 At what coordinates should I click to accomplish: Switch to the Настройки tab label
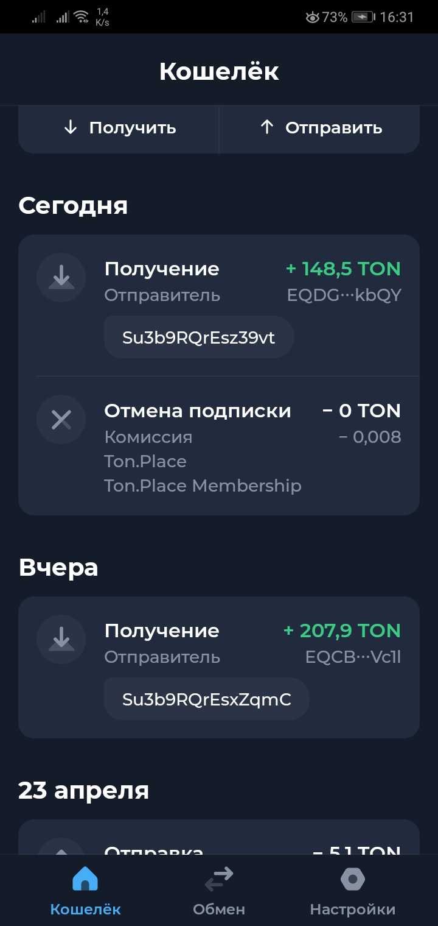tap(353, 910)
